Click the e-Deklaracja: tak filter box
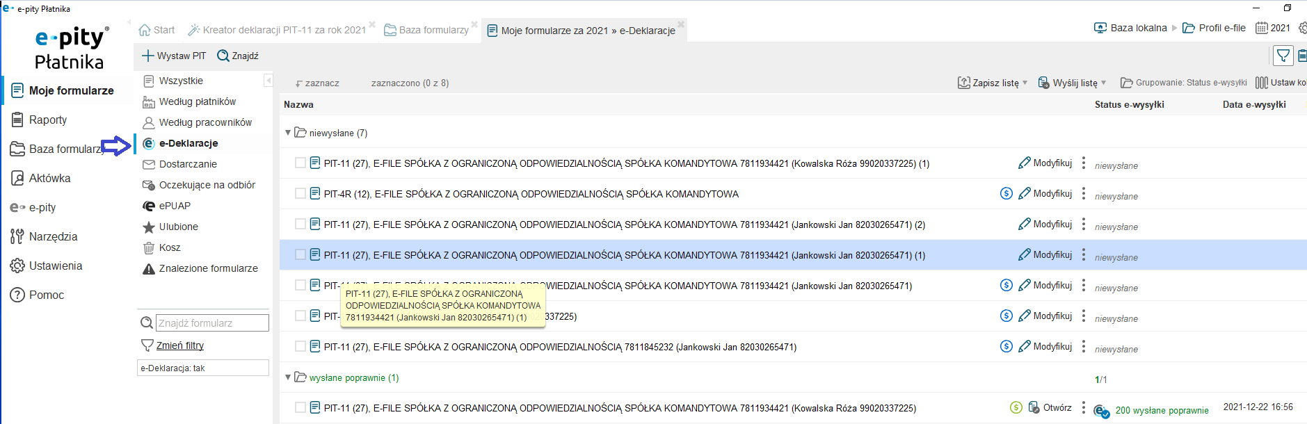The height and width of the screenshot is (424, 1307). coord(203,368)
